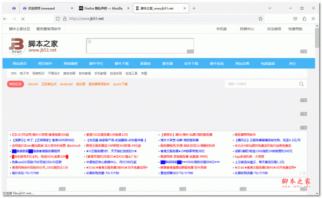The width and height of the screenshot is (322, 198).
Task: Open the orange jquery下载 link
Action: coord(120,84)
